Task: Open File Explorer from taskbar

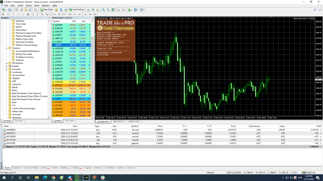Action: pyautogui.click(x=37, y=178)
